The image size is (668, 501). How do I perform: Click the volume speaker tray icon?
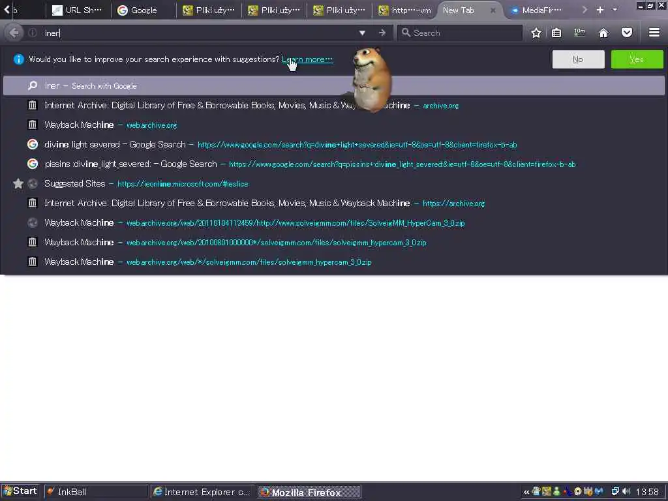tap(626, 492)
